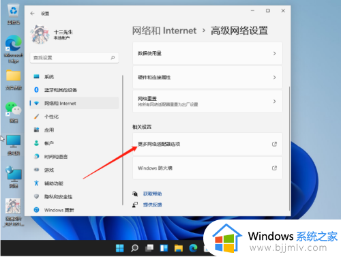The height and width of the screenshot is (257, 341).
Task: Open 数据使用量 settings card
Action: 207,53
